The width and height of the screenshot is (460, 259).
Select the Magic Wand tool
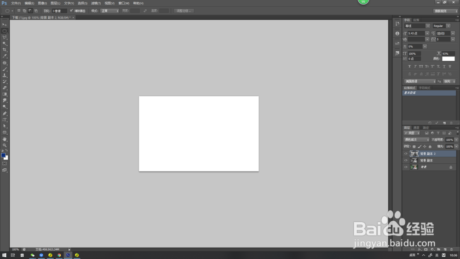5,44
